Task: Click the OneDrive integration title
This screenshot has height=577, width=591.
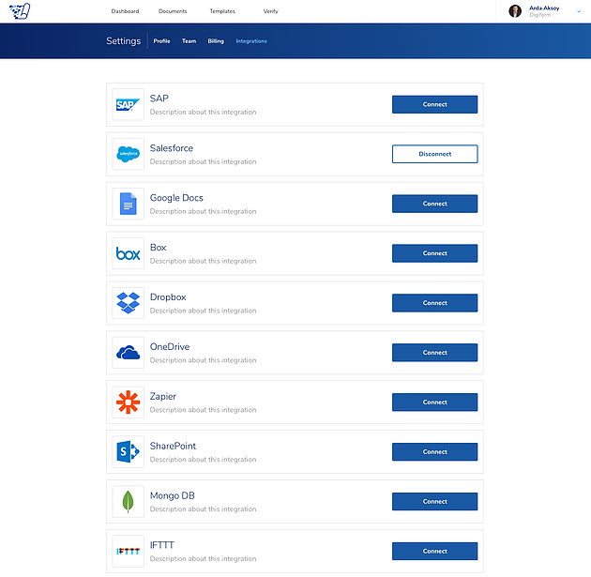Action: tap(170, 347)
